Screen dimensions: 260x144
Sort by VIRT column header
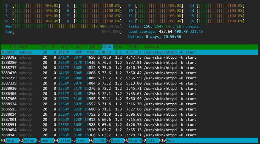pyautogui.click(x=64, y=47)
